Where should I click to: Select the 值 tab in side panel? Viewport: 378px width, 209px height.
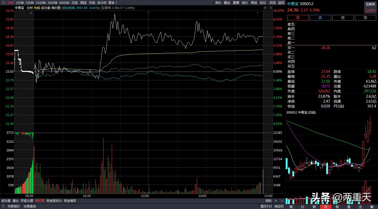tap(349, 207)
